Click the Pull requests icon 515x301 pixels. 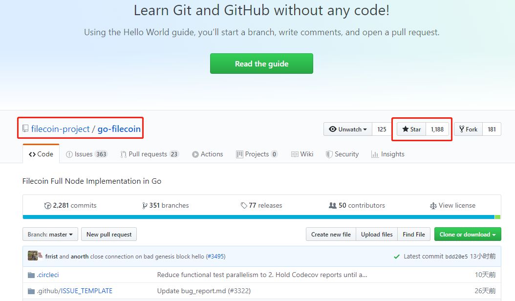pyautogui.click(x=123, y=154)
